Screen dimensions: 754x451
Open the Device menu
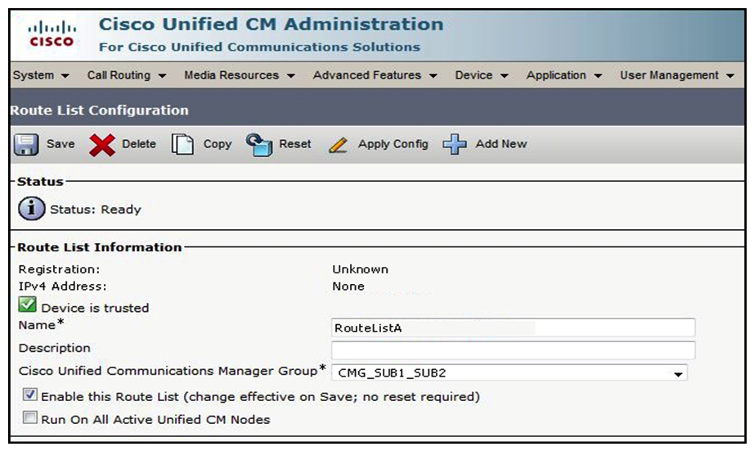tap(482, 75)
